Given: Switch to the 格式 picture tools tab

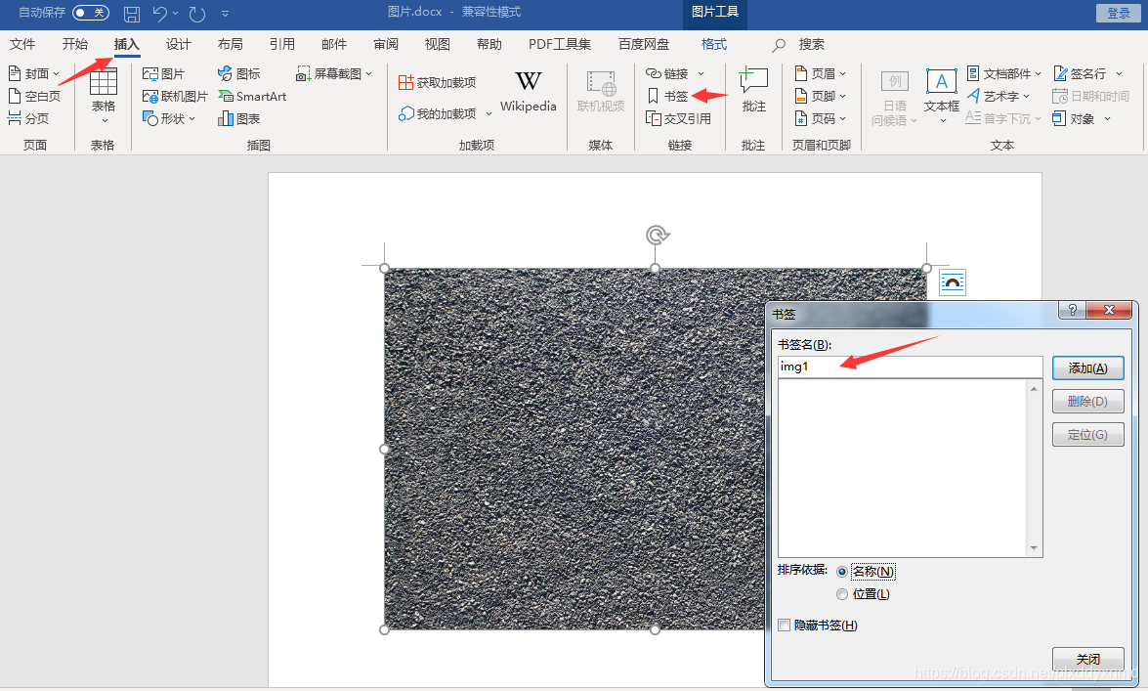Looking at the screenshot, I should 714,44.
